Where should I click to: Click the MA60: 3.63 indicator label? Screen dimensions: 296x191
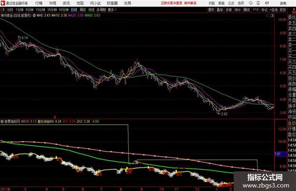click(92, 15)
